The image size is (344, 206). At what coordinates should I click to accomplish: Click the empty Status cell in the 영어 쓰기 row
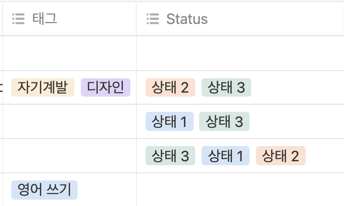tap(240, 190)
